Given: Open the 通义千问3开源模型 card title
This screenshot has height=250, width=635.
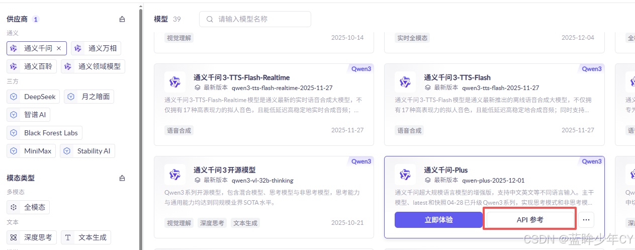Looking at the screenshot, I should [x=224, y=170].
